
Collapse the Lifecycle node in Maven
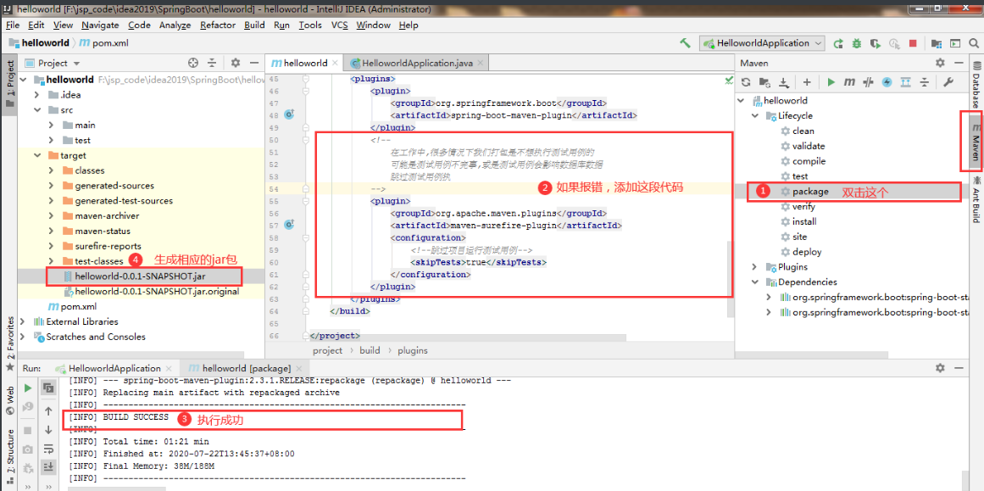755,116
